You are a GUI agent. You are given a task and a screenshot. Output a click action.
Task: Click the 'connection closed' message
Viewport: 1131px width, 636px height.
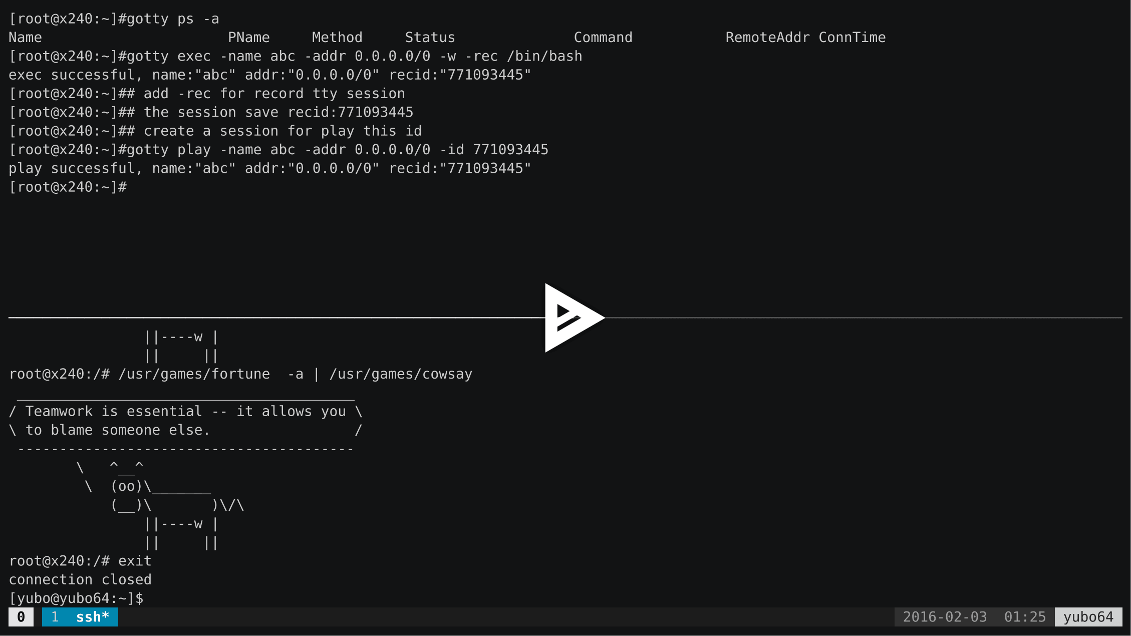(80, 580)
